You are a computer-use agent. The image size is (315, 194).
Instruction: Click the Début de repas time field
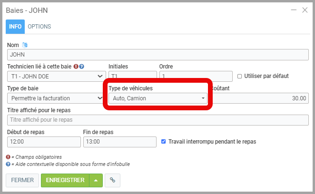click(x=43, y=142)
